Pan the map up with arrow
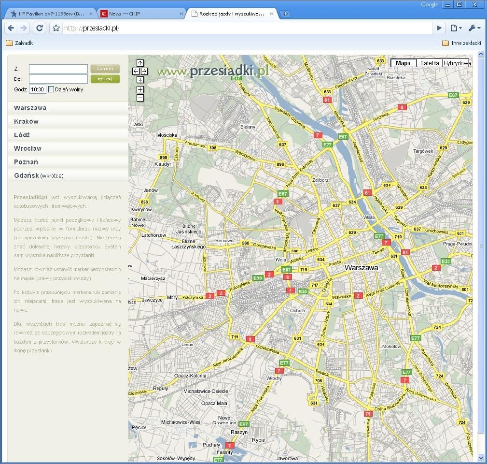Image resolution: width=487 pixels, height=464 pixels. pyautogui.click(x=140, y=63)
